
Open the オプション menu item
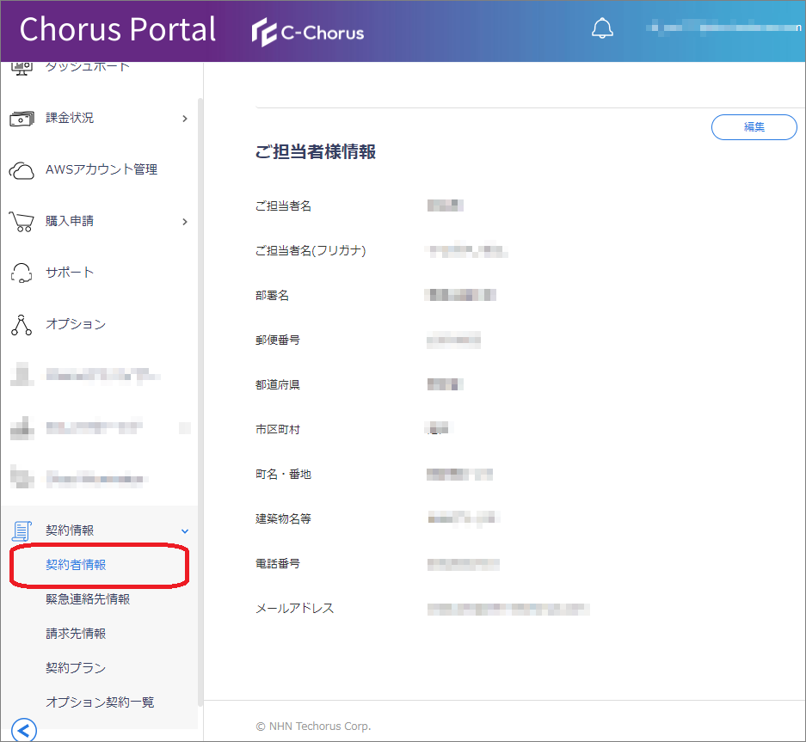pyautogui.click(x=76, y=324)
